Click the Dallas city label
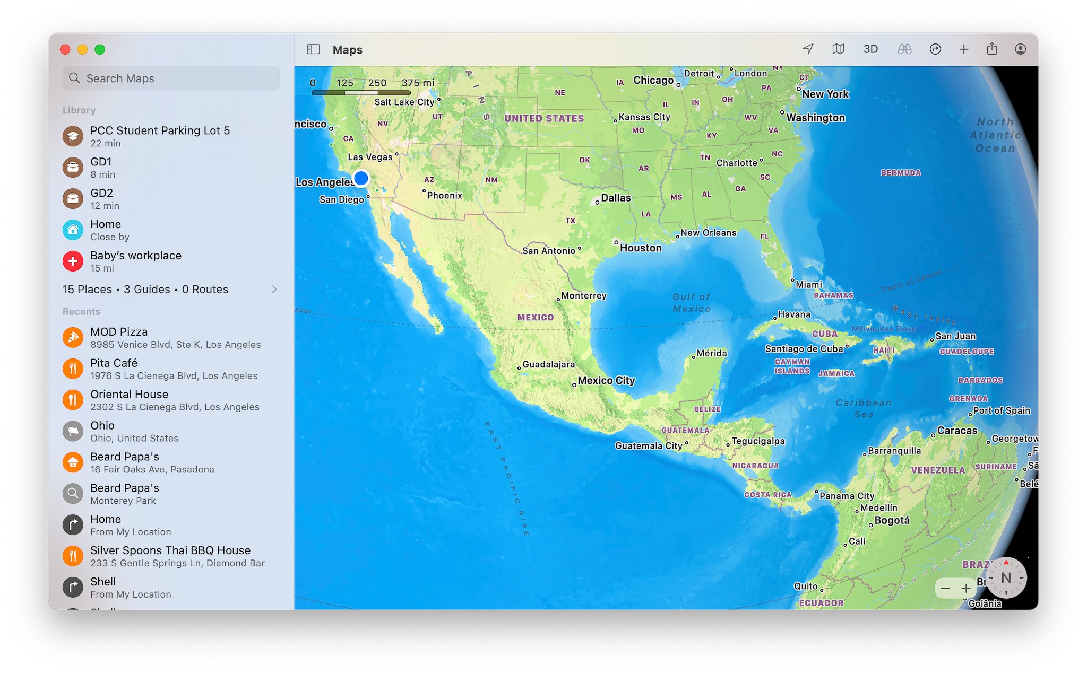Viewport: 1087px width, 674px height. [x=616, y=198]
